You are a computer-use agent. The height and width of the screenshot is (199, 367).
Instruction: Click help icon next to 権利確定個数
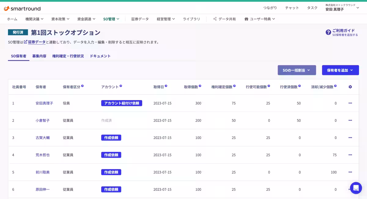235,86
